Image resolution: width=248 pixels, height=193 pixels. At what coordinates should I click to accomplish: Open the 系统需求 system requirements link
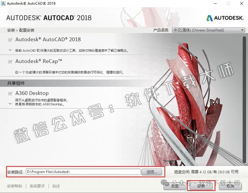point(36,186)
